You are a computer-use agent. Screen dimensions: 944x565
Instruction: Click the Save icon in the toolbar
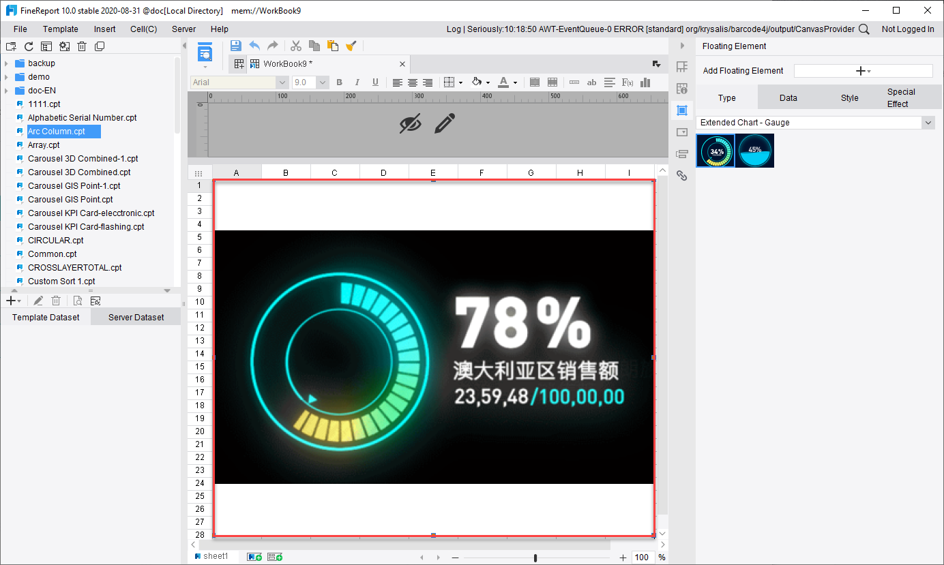tap(236, 46)
